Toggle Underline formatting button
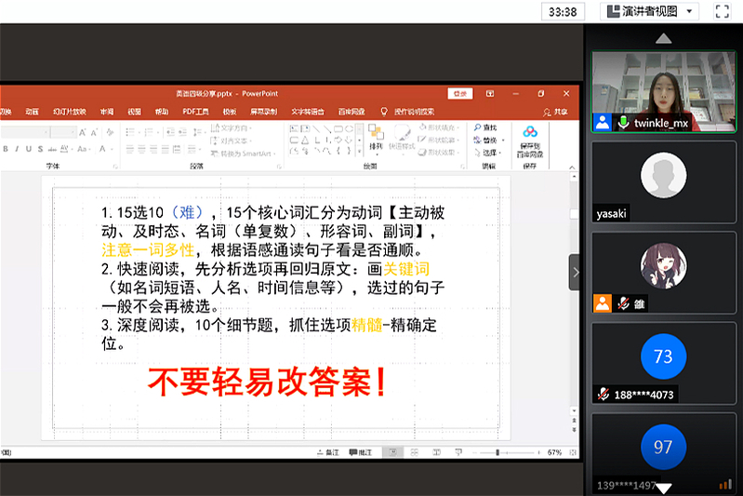Image resolution: width=743 pixels, height=496 pixels. [28, 149]
